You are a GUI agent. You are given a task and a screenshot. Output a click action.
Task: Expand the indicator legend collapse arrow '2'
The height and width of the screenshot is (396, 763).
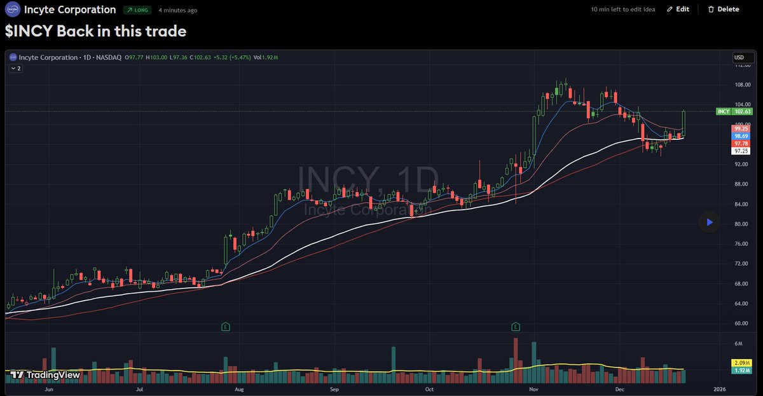pos(15,67)
